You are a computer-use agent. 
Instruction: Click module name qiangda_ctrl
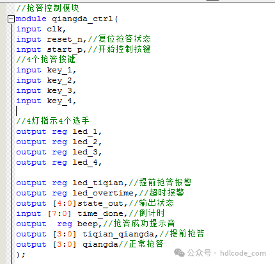point(82,19)
